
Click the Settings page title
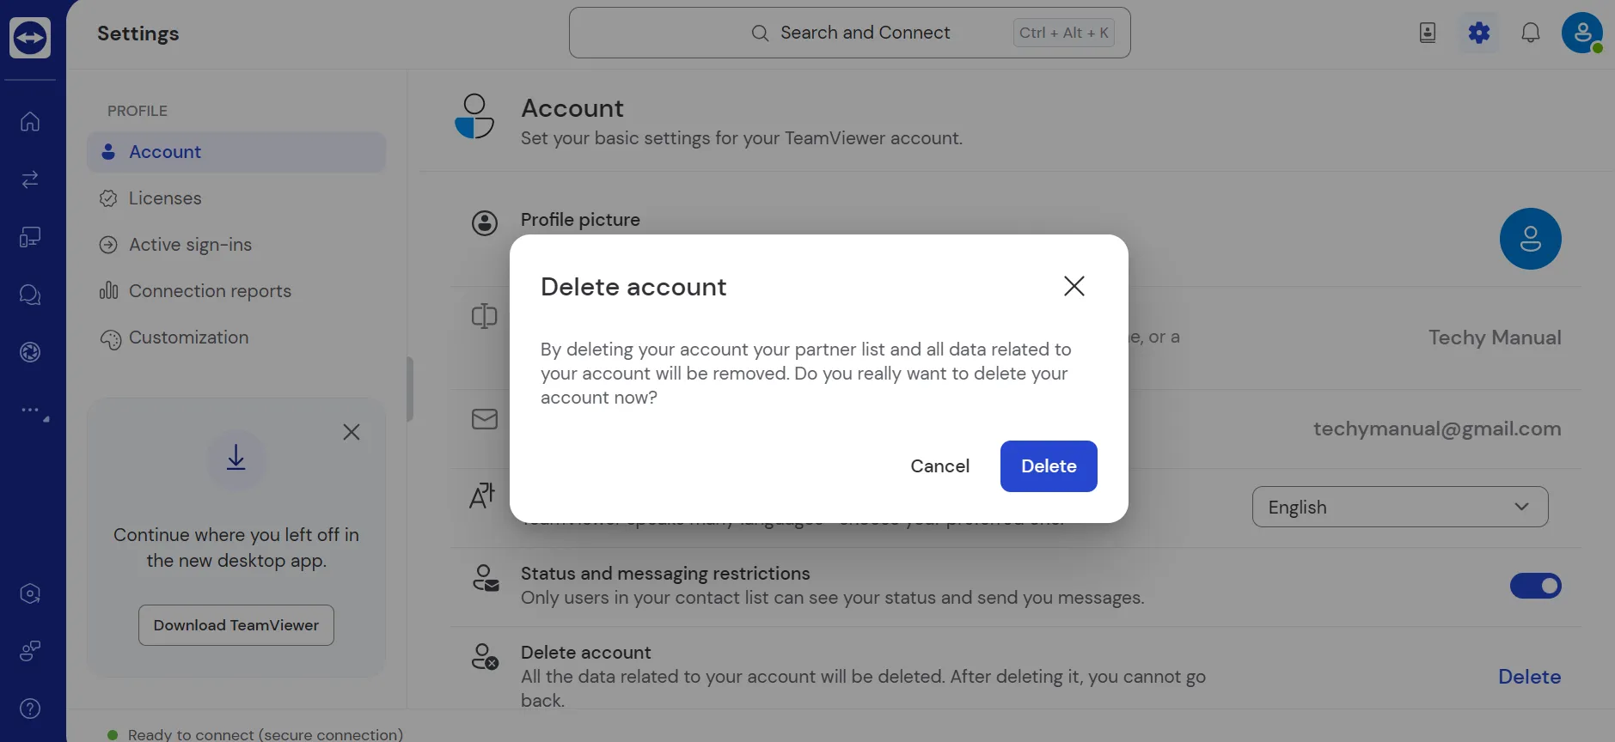pos(138,33)
